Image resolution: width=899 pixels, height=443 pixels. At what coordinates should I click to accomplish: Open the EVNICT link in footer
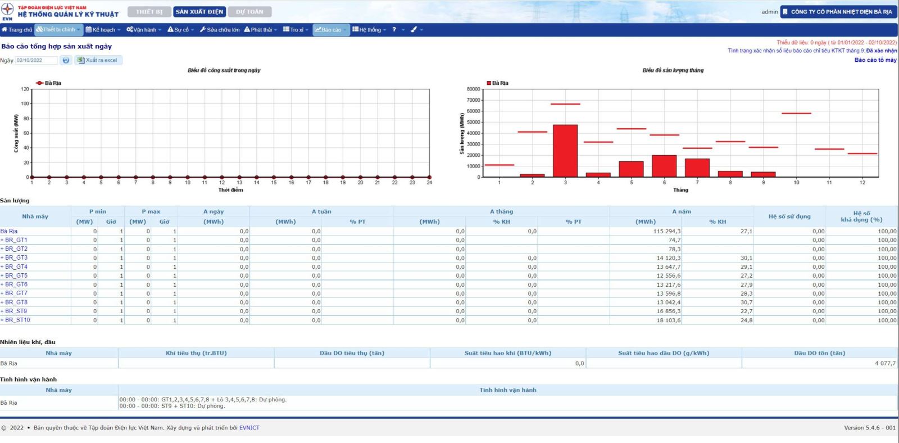point(249,428)
